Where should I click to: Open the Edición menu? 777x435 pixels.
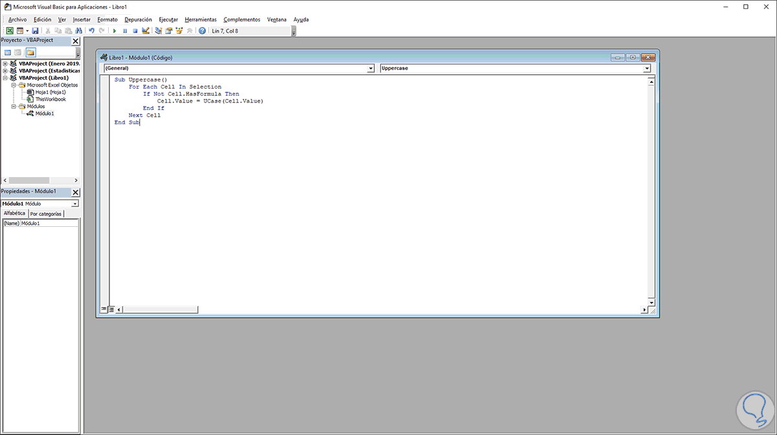click(x=42, y=19)
